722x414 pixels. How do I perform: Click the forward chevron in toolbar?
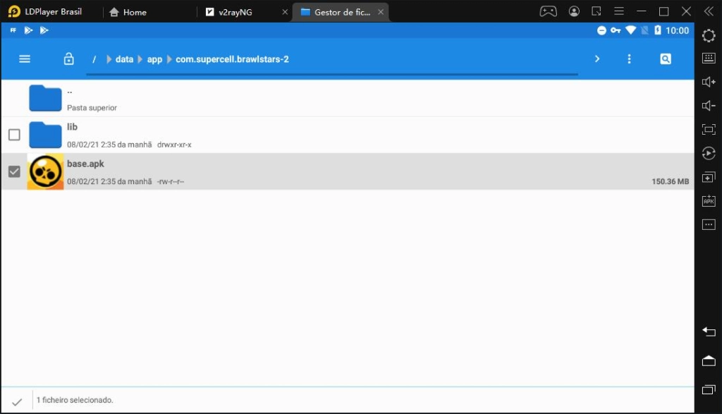pyautogui.click(x=597, y=59)
